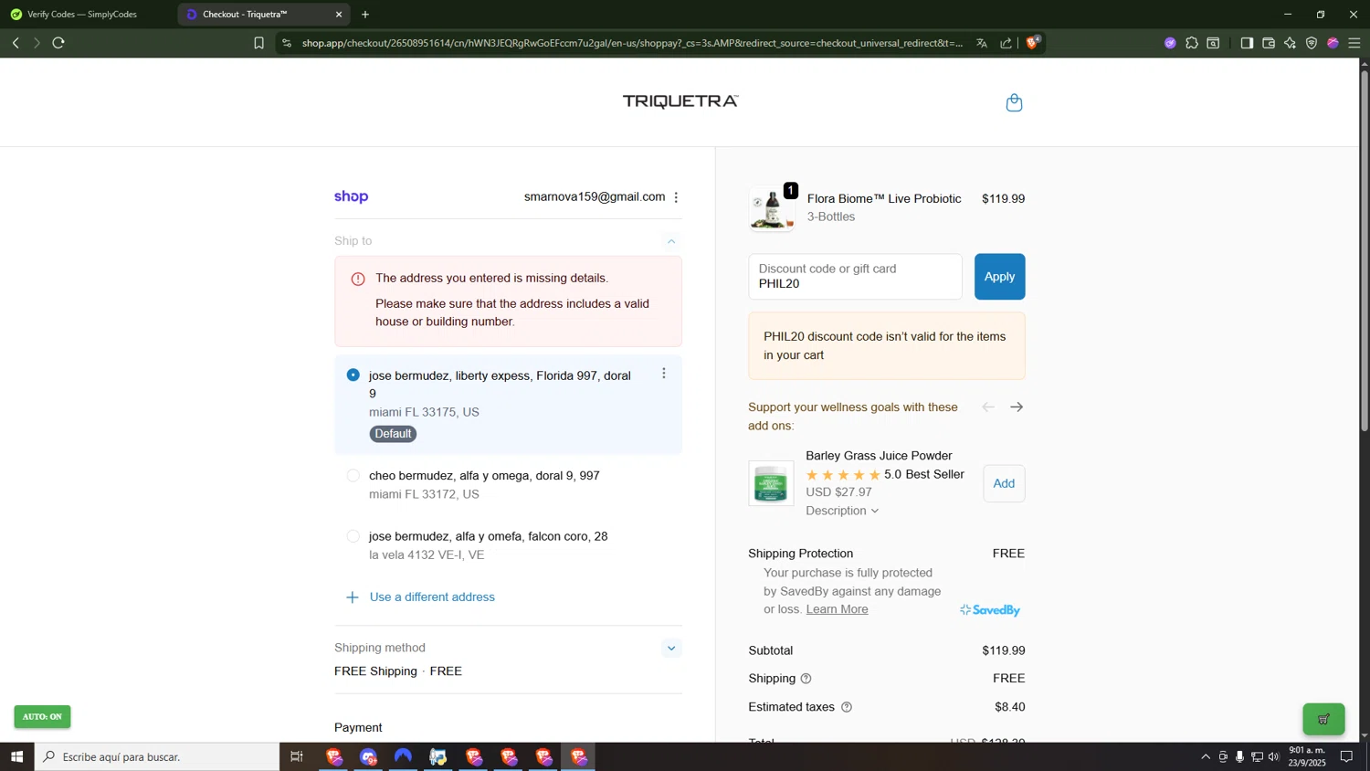Open the browser hamburger menu
This screenshot has width=1370, height=771.
tap(1354, 43)
